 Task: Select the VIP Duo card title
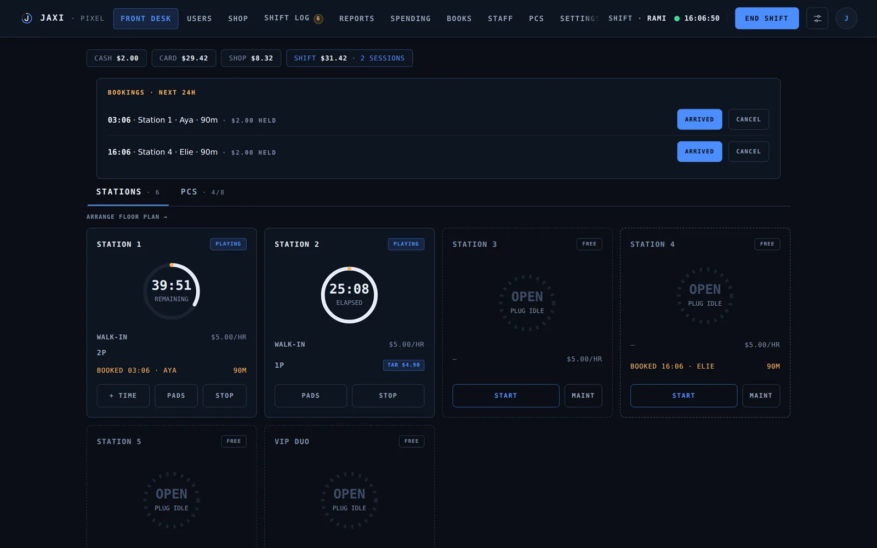[x=292, y=442]
